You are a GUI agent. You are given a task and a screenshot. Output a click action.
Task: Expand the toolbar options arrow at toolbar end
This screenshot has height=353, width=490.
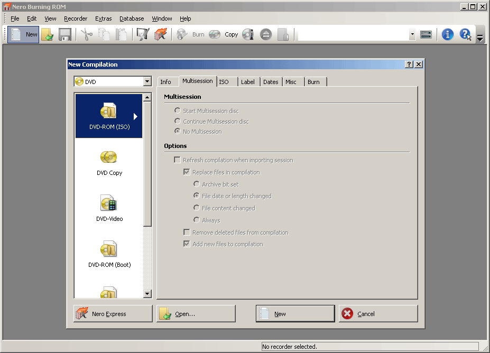coord(480,38)
